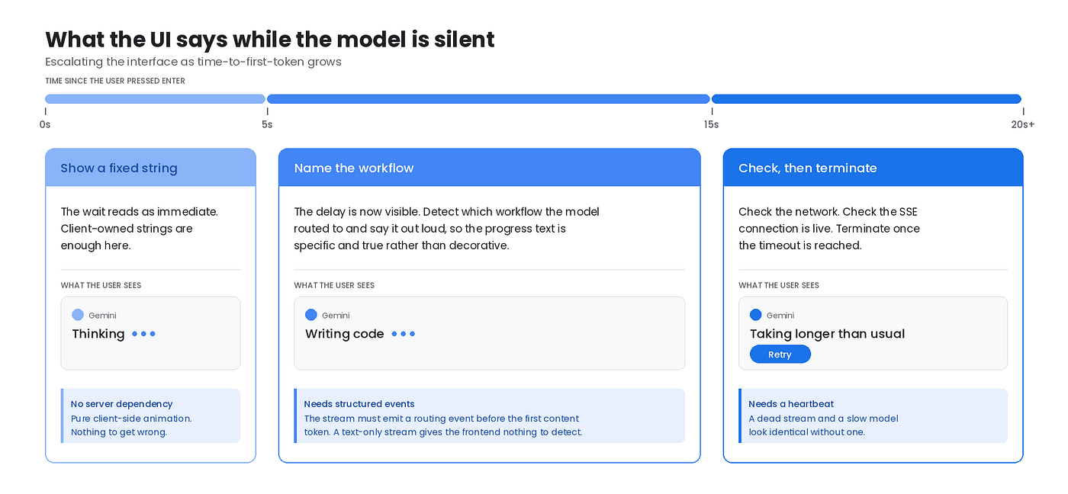Image resolution: width=1068 pixels, height=494 pixels.
Task: Select the 15s to 20s+ timeline segment
Action: 867,99
